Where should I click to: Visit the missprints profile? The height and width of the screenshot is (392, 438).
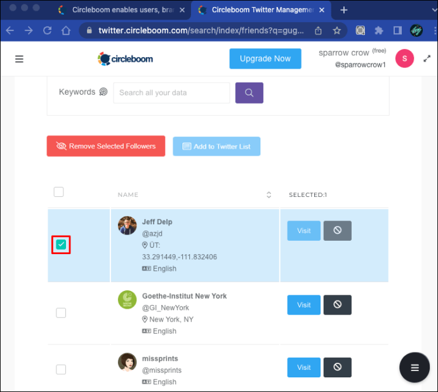[x=304, y=367]
